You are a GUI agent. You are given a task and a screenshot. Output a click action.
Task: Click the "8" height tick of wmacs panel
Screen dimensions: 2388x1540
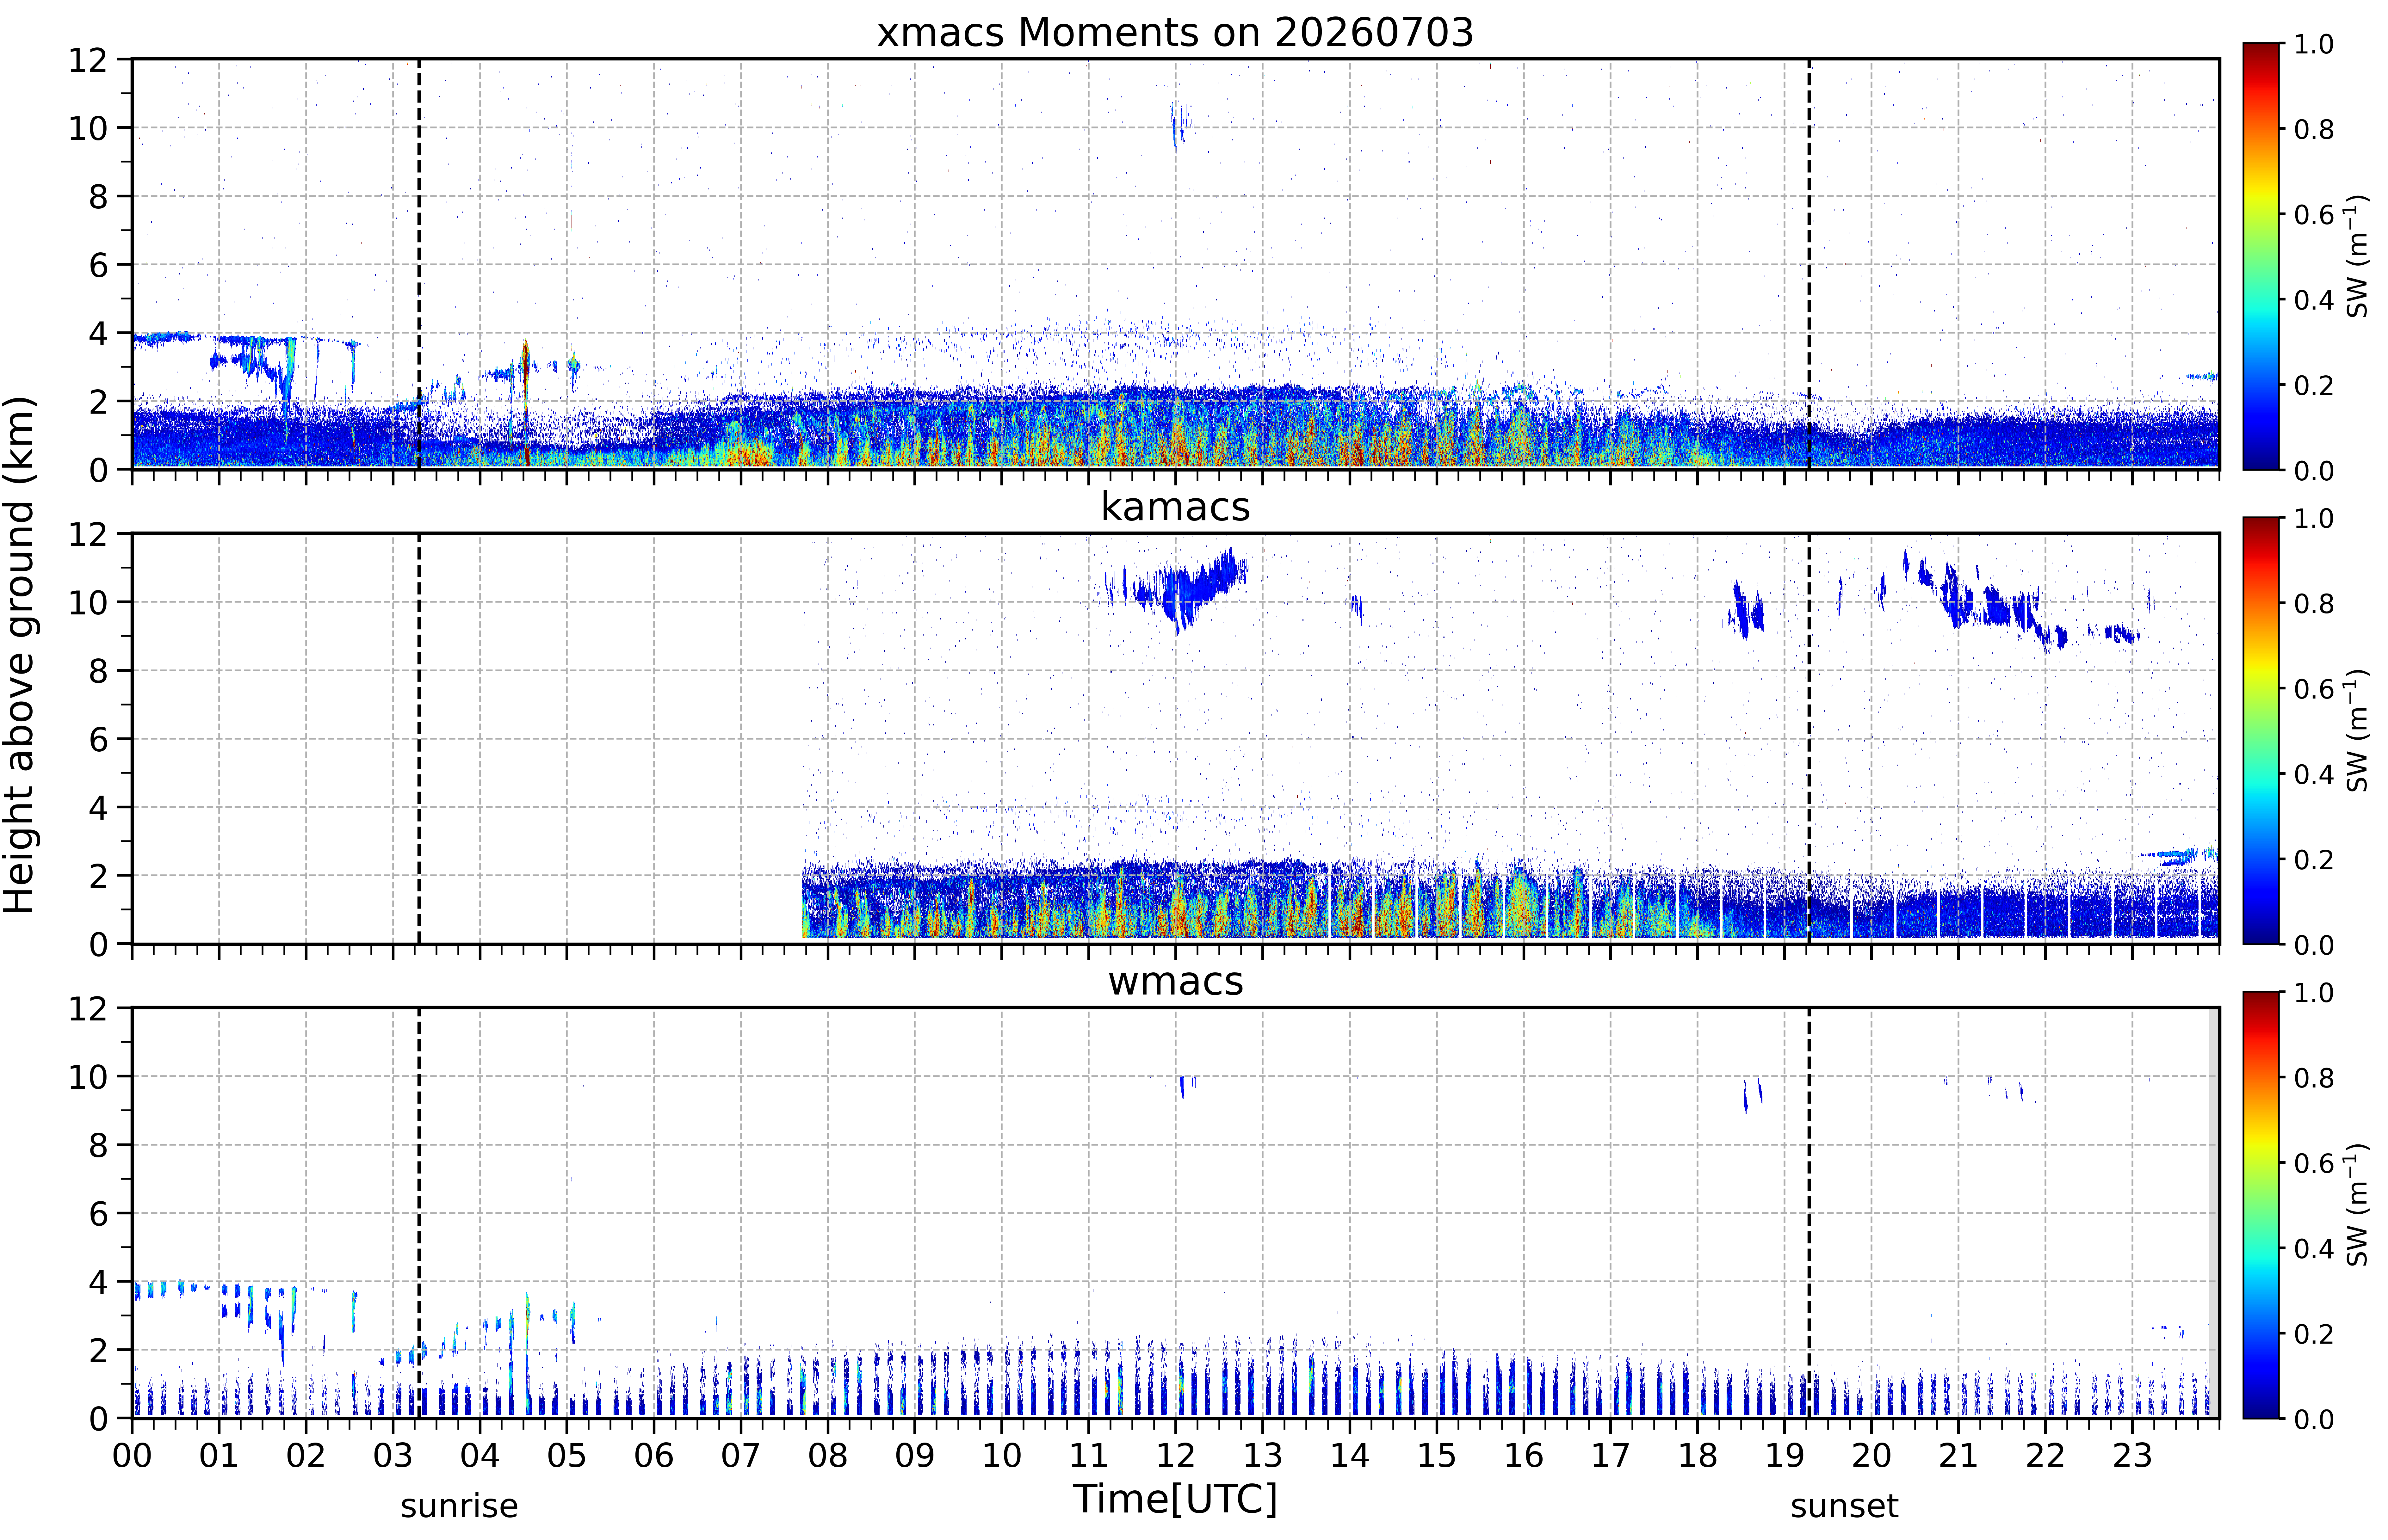98,1145
